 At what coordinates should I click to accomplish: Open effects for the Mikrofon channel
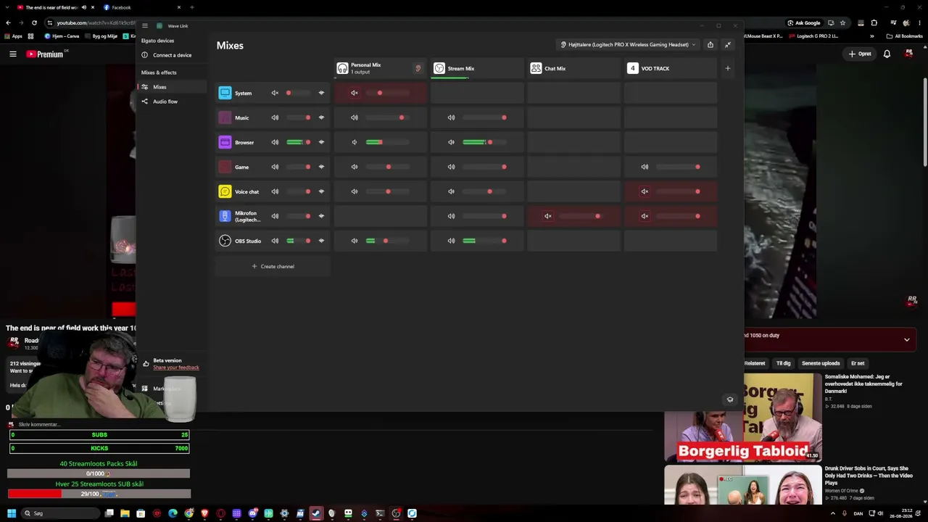(321, 216)
